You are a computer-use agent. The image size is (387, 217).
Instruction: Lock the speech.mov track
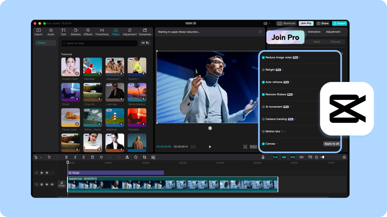tap(41, 184)
